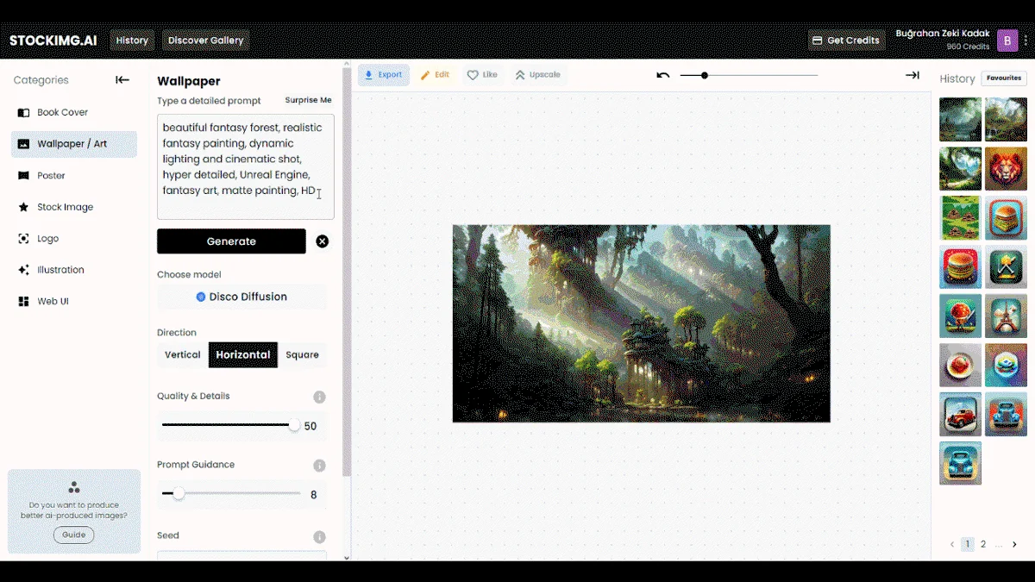Image resolution: width=1035 pixels, height=582 pixels.
Task: Switch to Discover Gallery tab
Action: pos(205,41)
